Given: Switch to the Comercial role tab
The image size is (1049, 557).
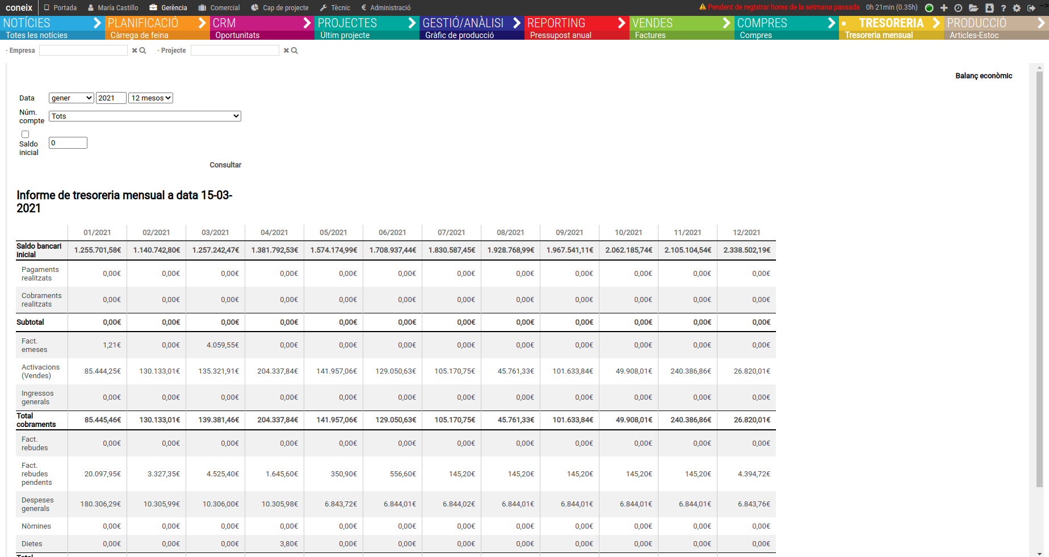Looking at the screenshot, I should [219, 8].
